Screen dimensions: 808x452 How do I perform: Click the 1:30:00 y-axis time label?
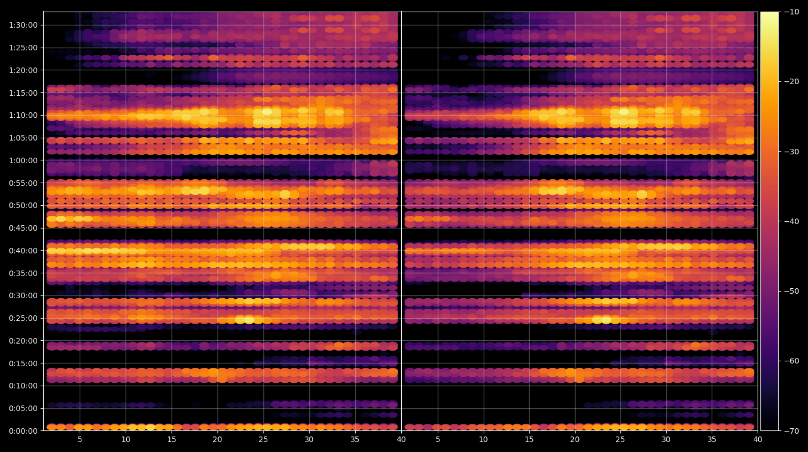pyautogui.click(x=23, y=25)
